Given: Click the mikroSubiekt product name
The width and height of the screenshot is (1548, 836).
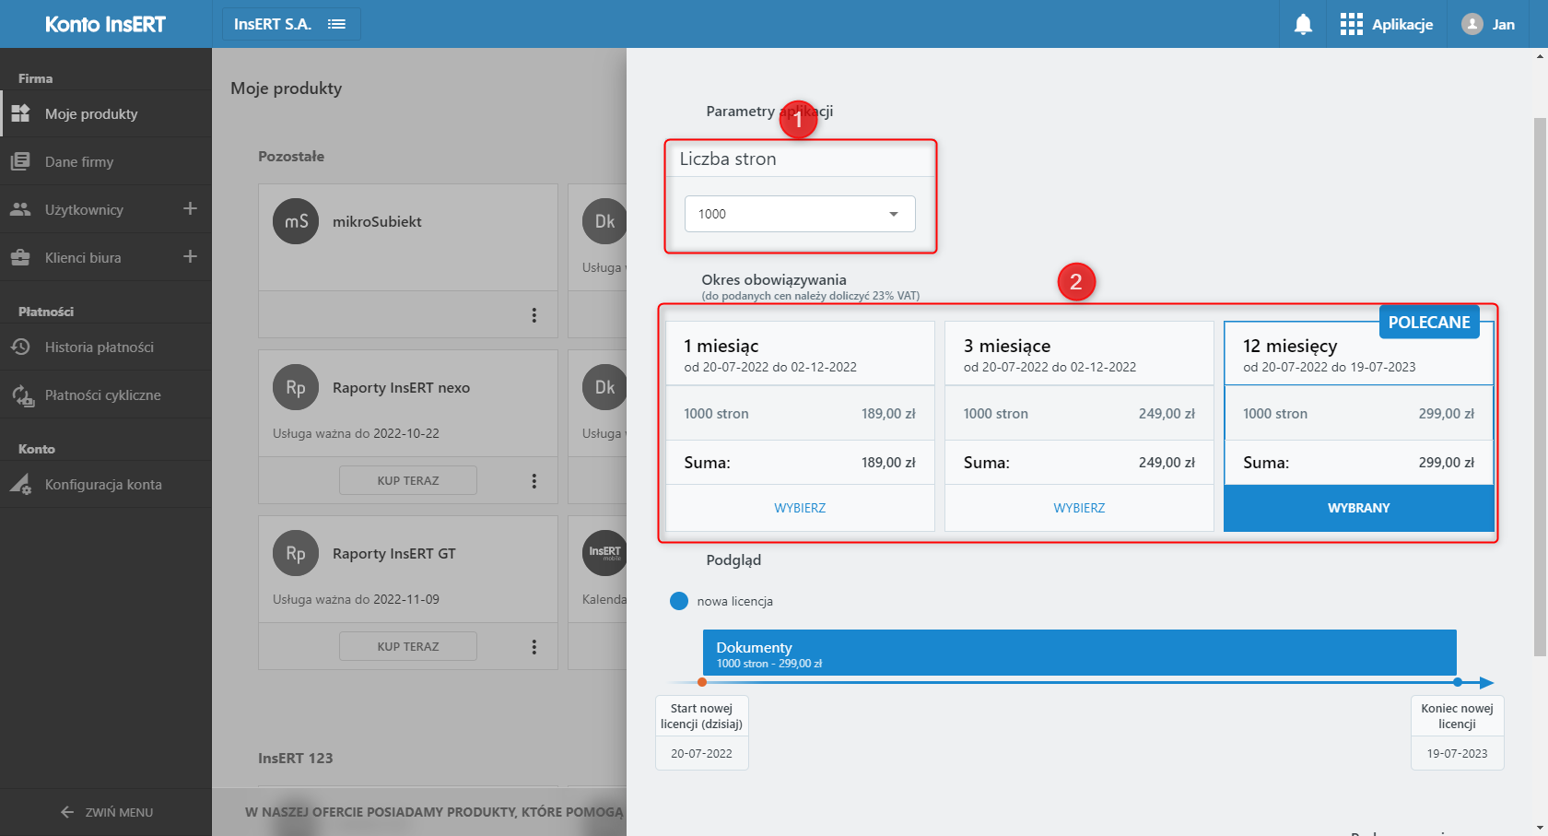Looking at the screenshot, I should point(377,221).
